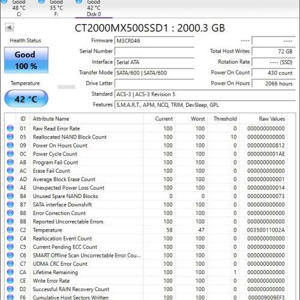Click the status icon for Write Error Rate
This screenshot has height=300, width=300.
pos(10,281)
